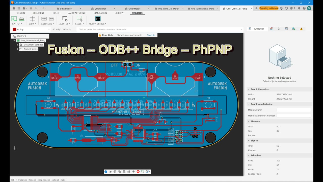Run script via the SCR icon
Viewport: 323px width, 182px height.
click(x=51, y=19)
